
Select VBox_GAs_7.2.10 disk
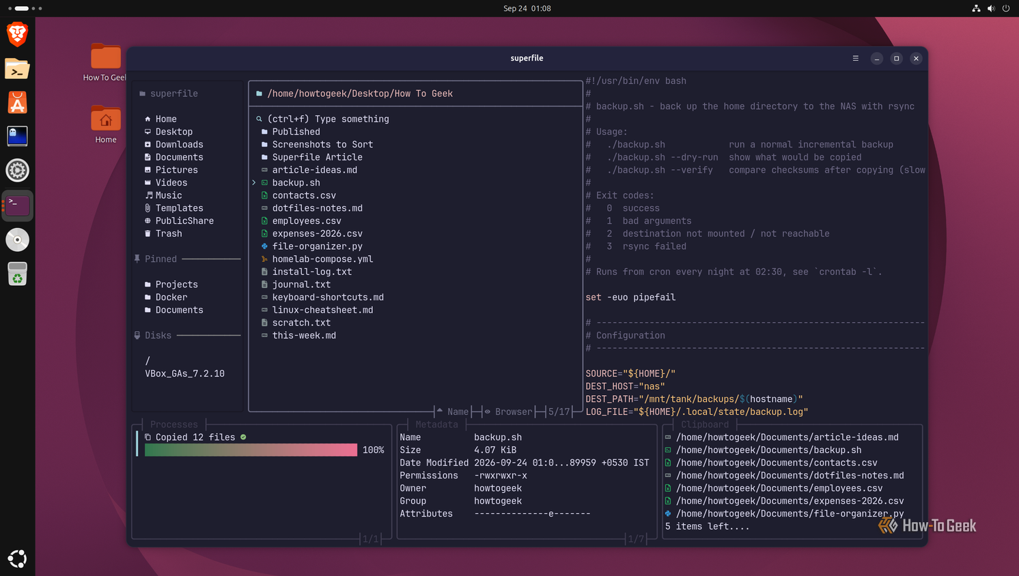184,374
